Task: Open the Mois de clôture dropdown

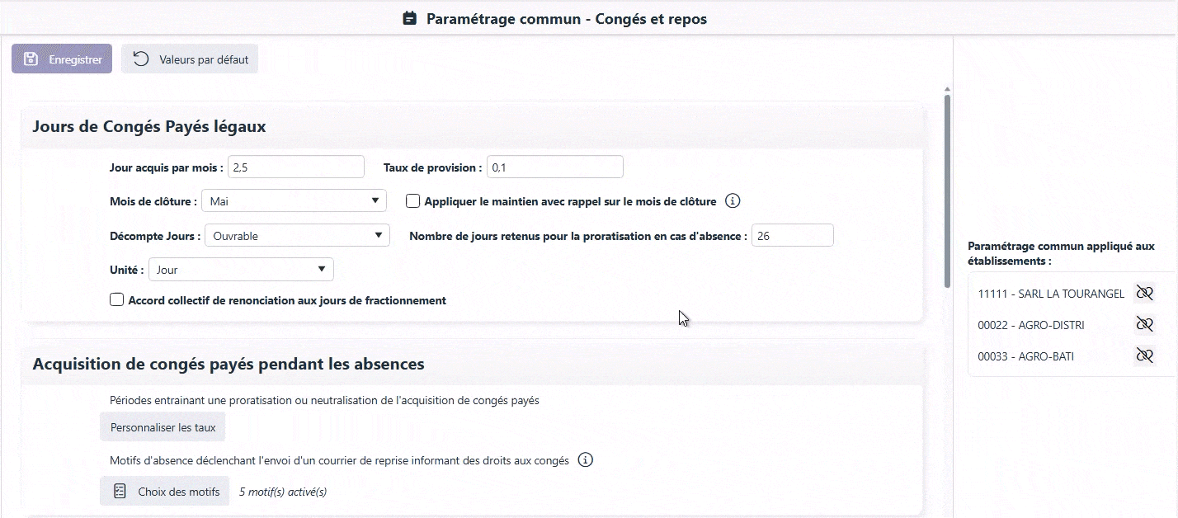Action: coord(294,200)
